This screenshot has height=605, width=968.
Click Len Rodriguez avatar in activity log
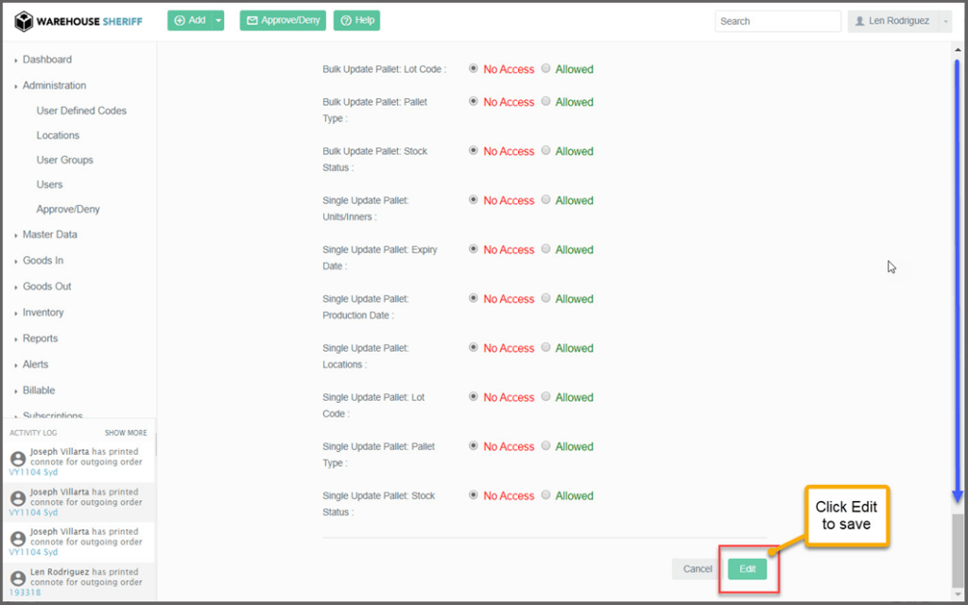[17, 579]
